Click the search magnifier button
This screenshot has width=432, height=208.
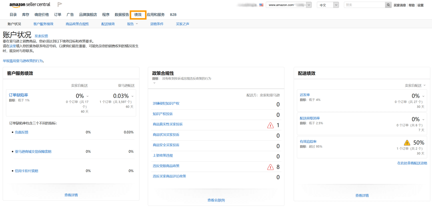click(388, 5)
